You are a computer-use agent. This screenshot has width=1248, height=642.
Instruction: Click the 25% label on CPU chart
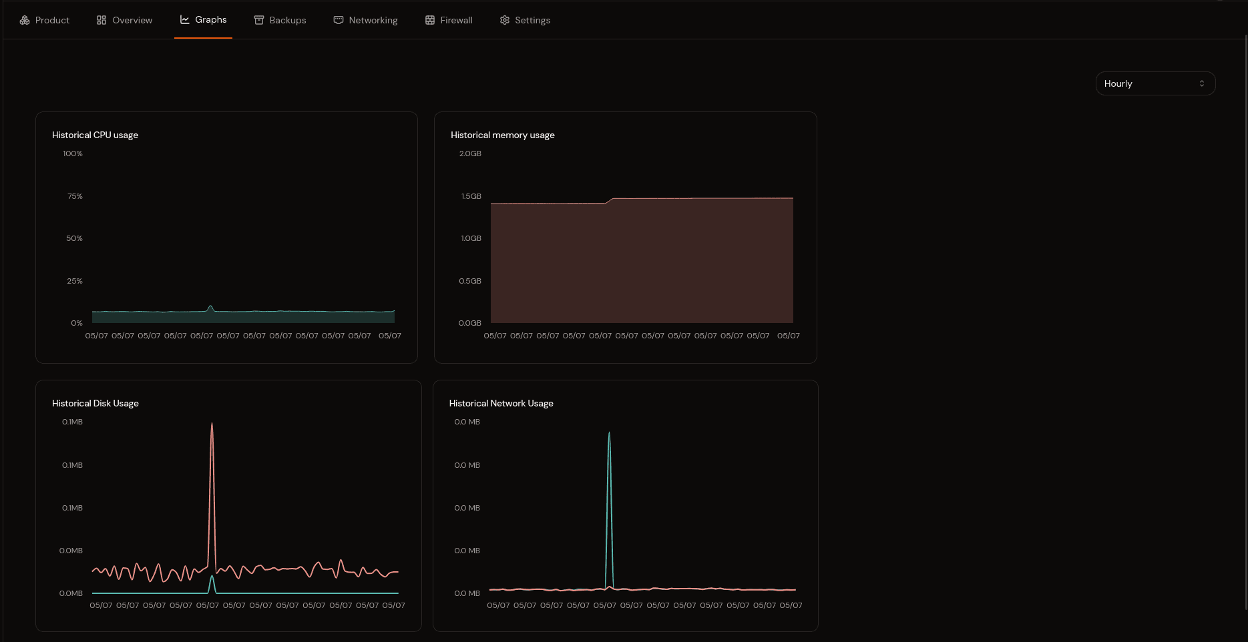[x=75, y=281]
